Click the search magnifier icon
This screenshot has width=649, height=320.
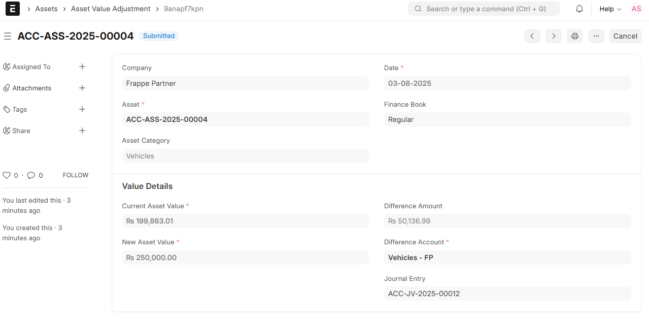tap(418, 9)
